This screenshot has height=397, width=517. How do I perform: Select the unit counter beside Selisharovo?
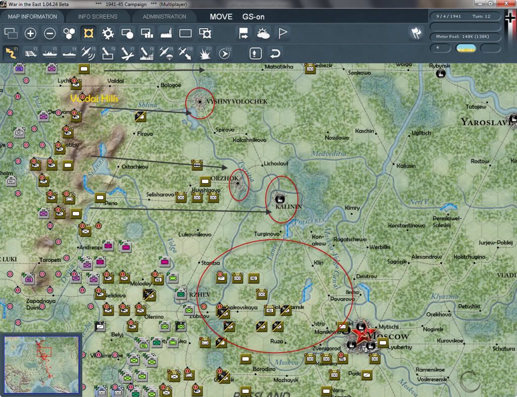(x=181, y=197)
